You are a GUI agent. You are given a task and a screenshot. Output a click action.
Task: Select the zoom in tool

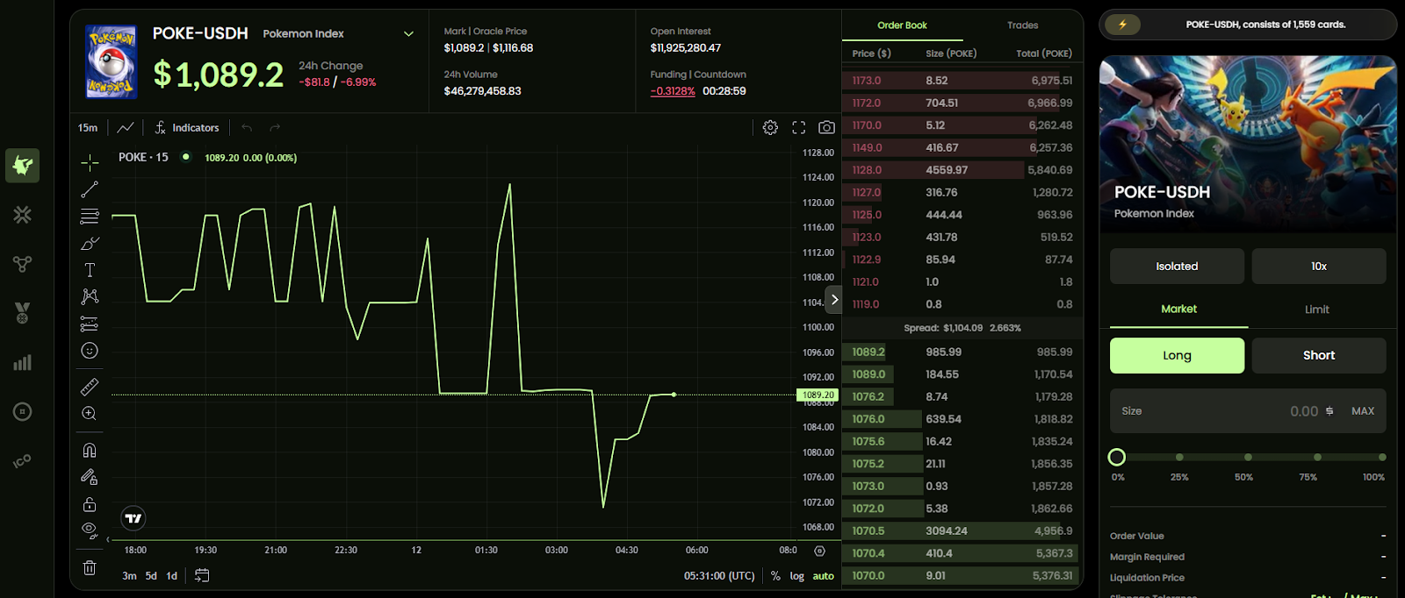click(90, 414)
